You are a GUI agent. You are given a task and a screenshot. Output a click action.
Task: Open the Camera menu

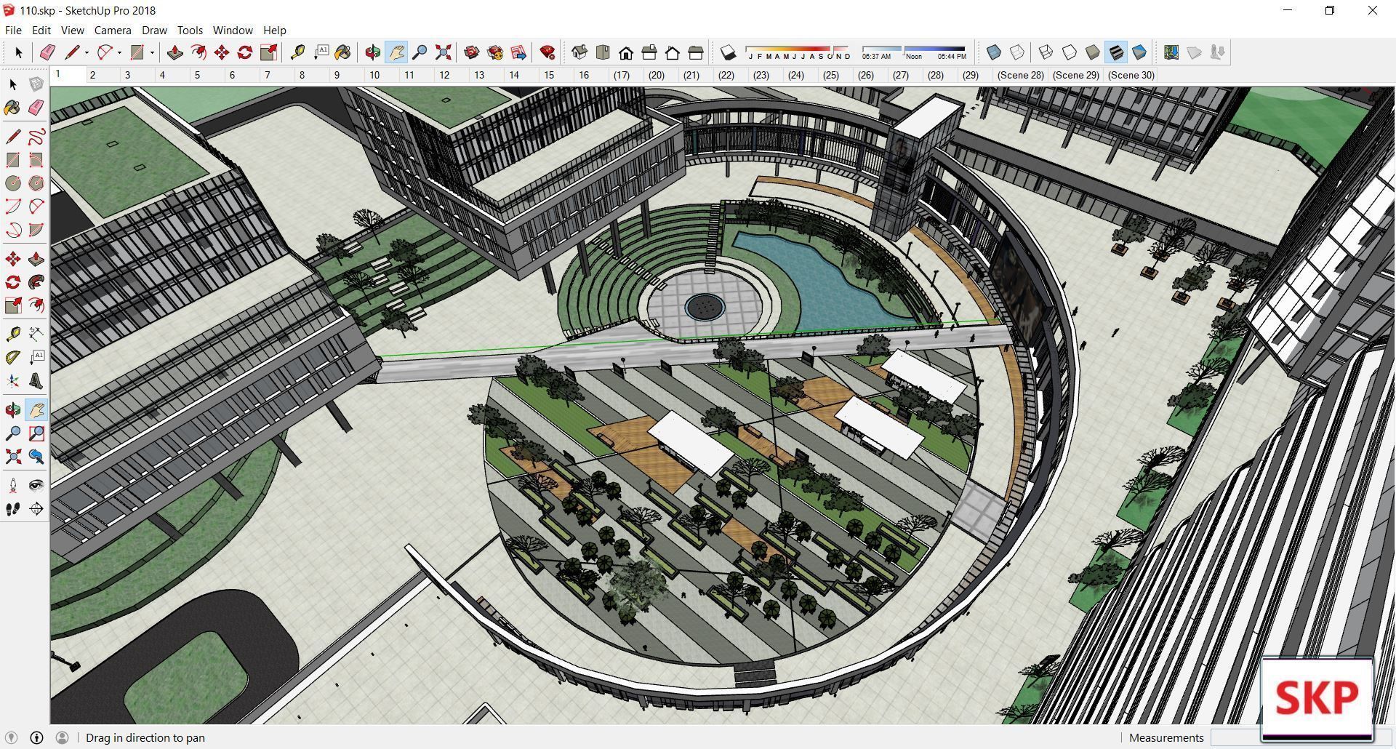pos(113,30)
